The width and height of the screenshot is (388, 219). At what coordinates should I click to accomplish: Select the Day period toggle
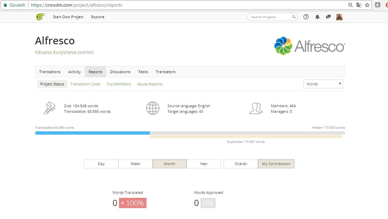pyautogui.click(x=101, y=164)
